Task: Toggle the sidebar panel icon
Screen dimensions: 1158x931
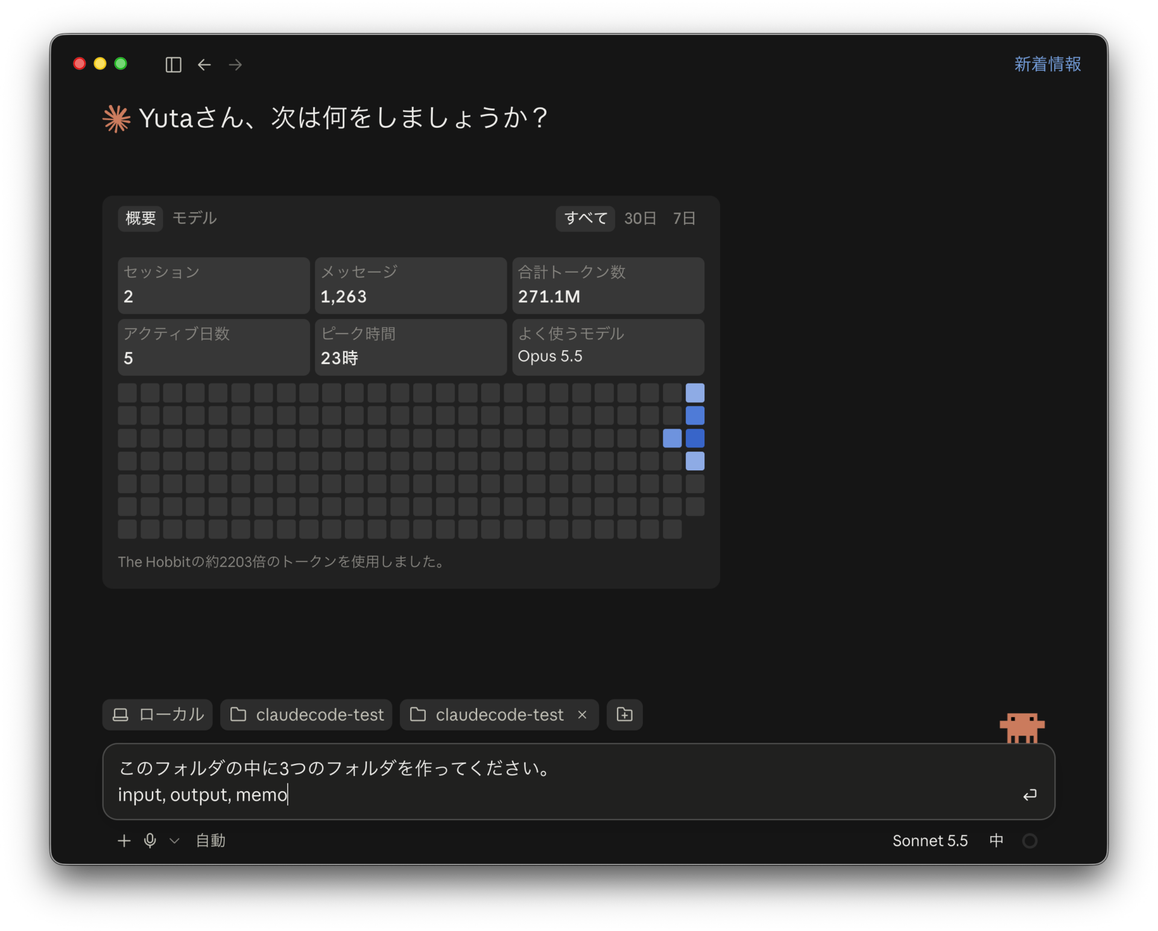Action: pos(173,65)
